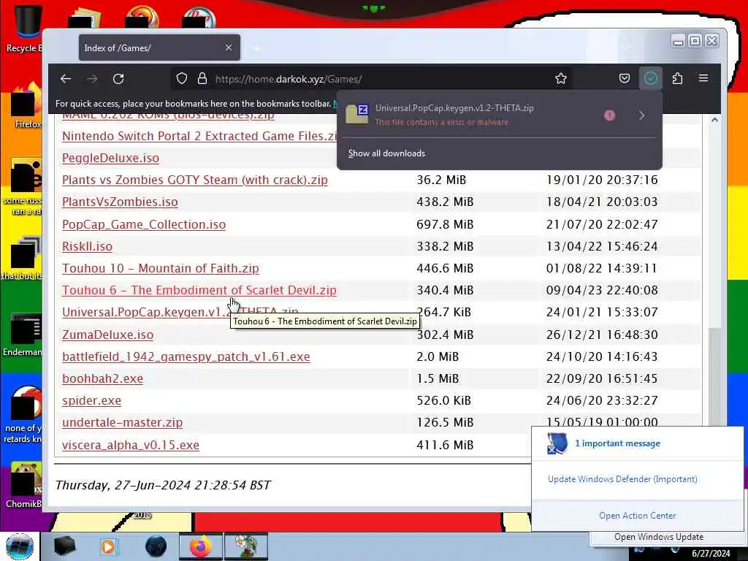Click the 438.2 MiB size cell
The height and width of the screenshot is (561, 748).
pyautogui.click(x=445, y=202)
